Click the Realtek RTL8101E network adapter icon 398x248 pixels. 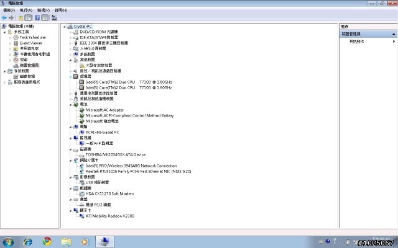tap(81, 171)
